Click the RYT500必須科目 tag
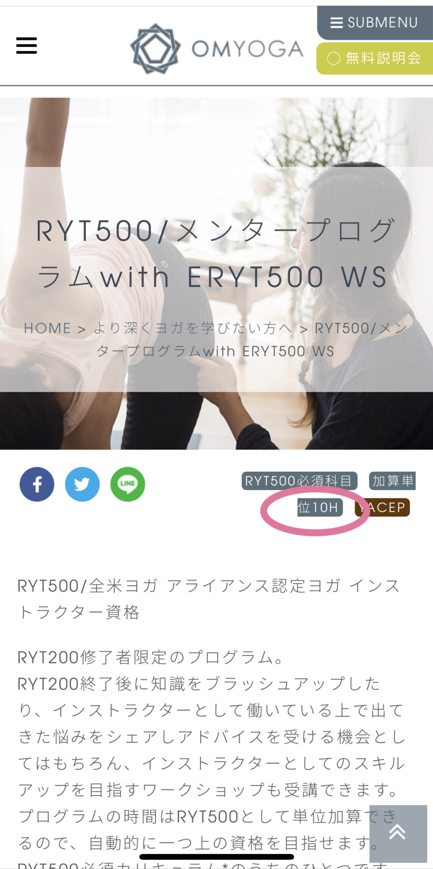Viewport: 433px width, 869px height. [299, 481]
